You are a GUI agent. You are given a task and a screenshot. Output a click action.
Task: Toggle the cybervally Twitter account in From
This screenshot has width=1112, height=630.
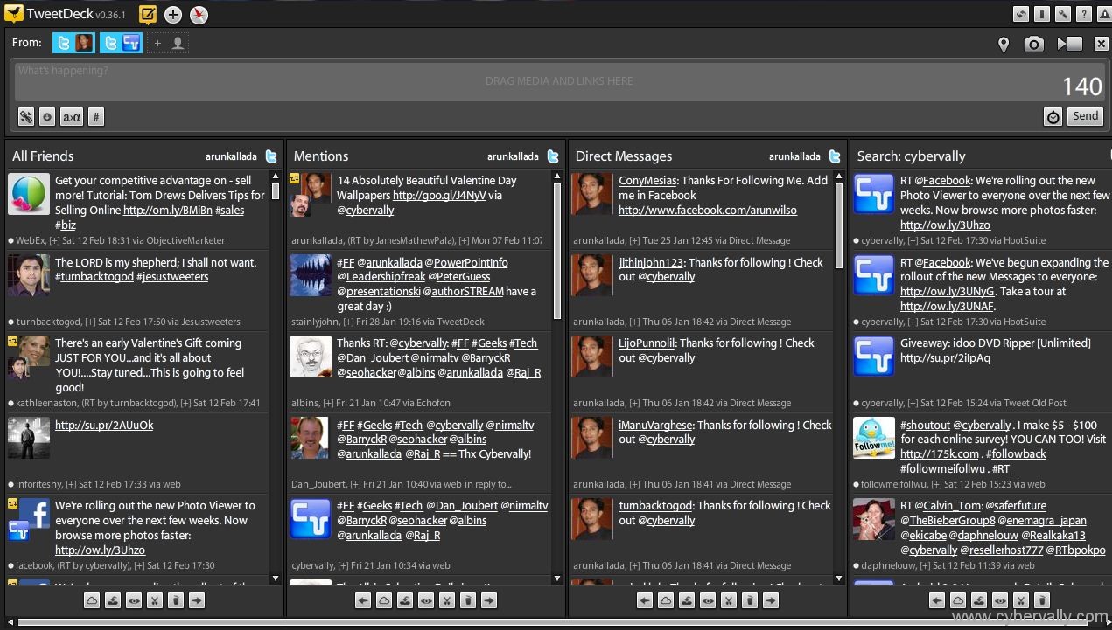pyautogui.click(x=121, y=43)
